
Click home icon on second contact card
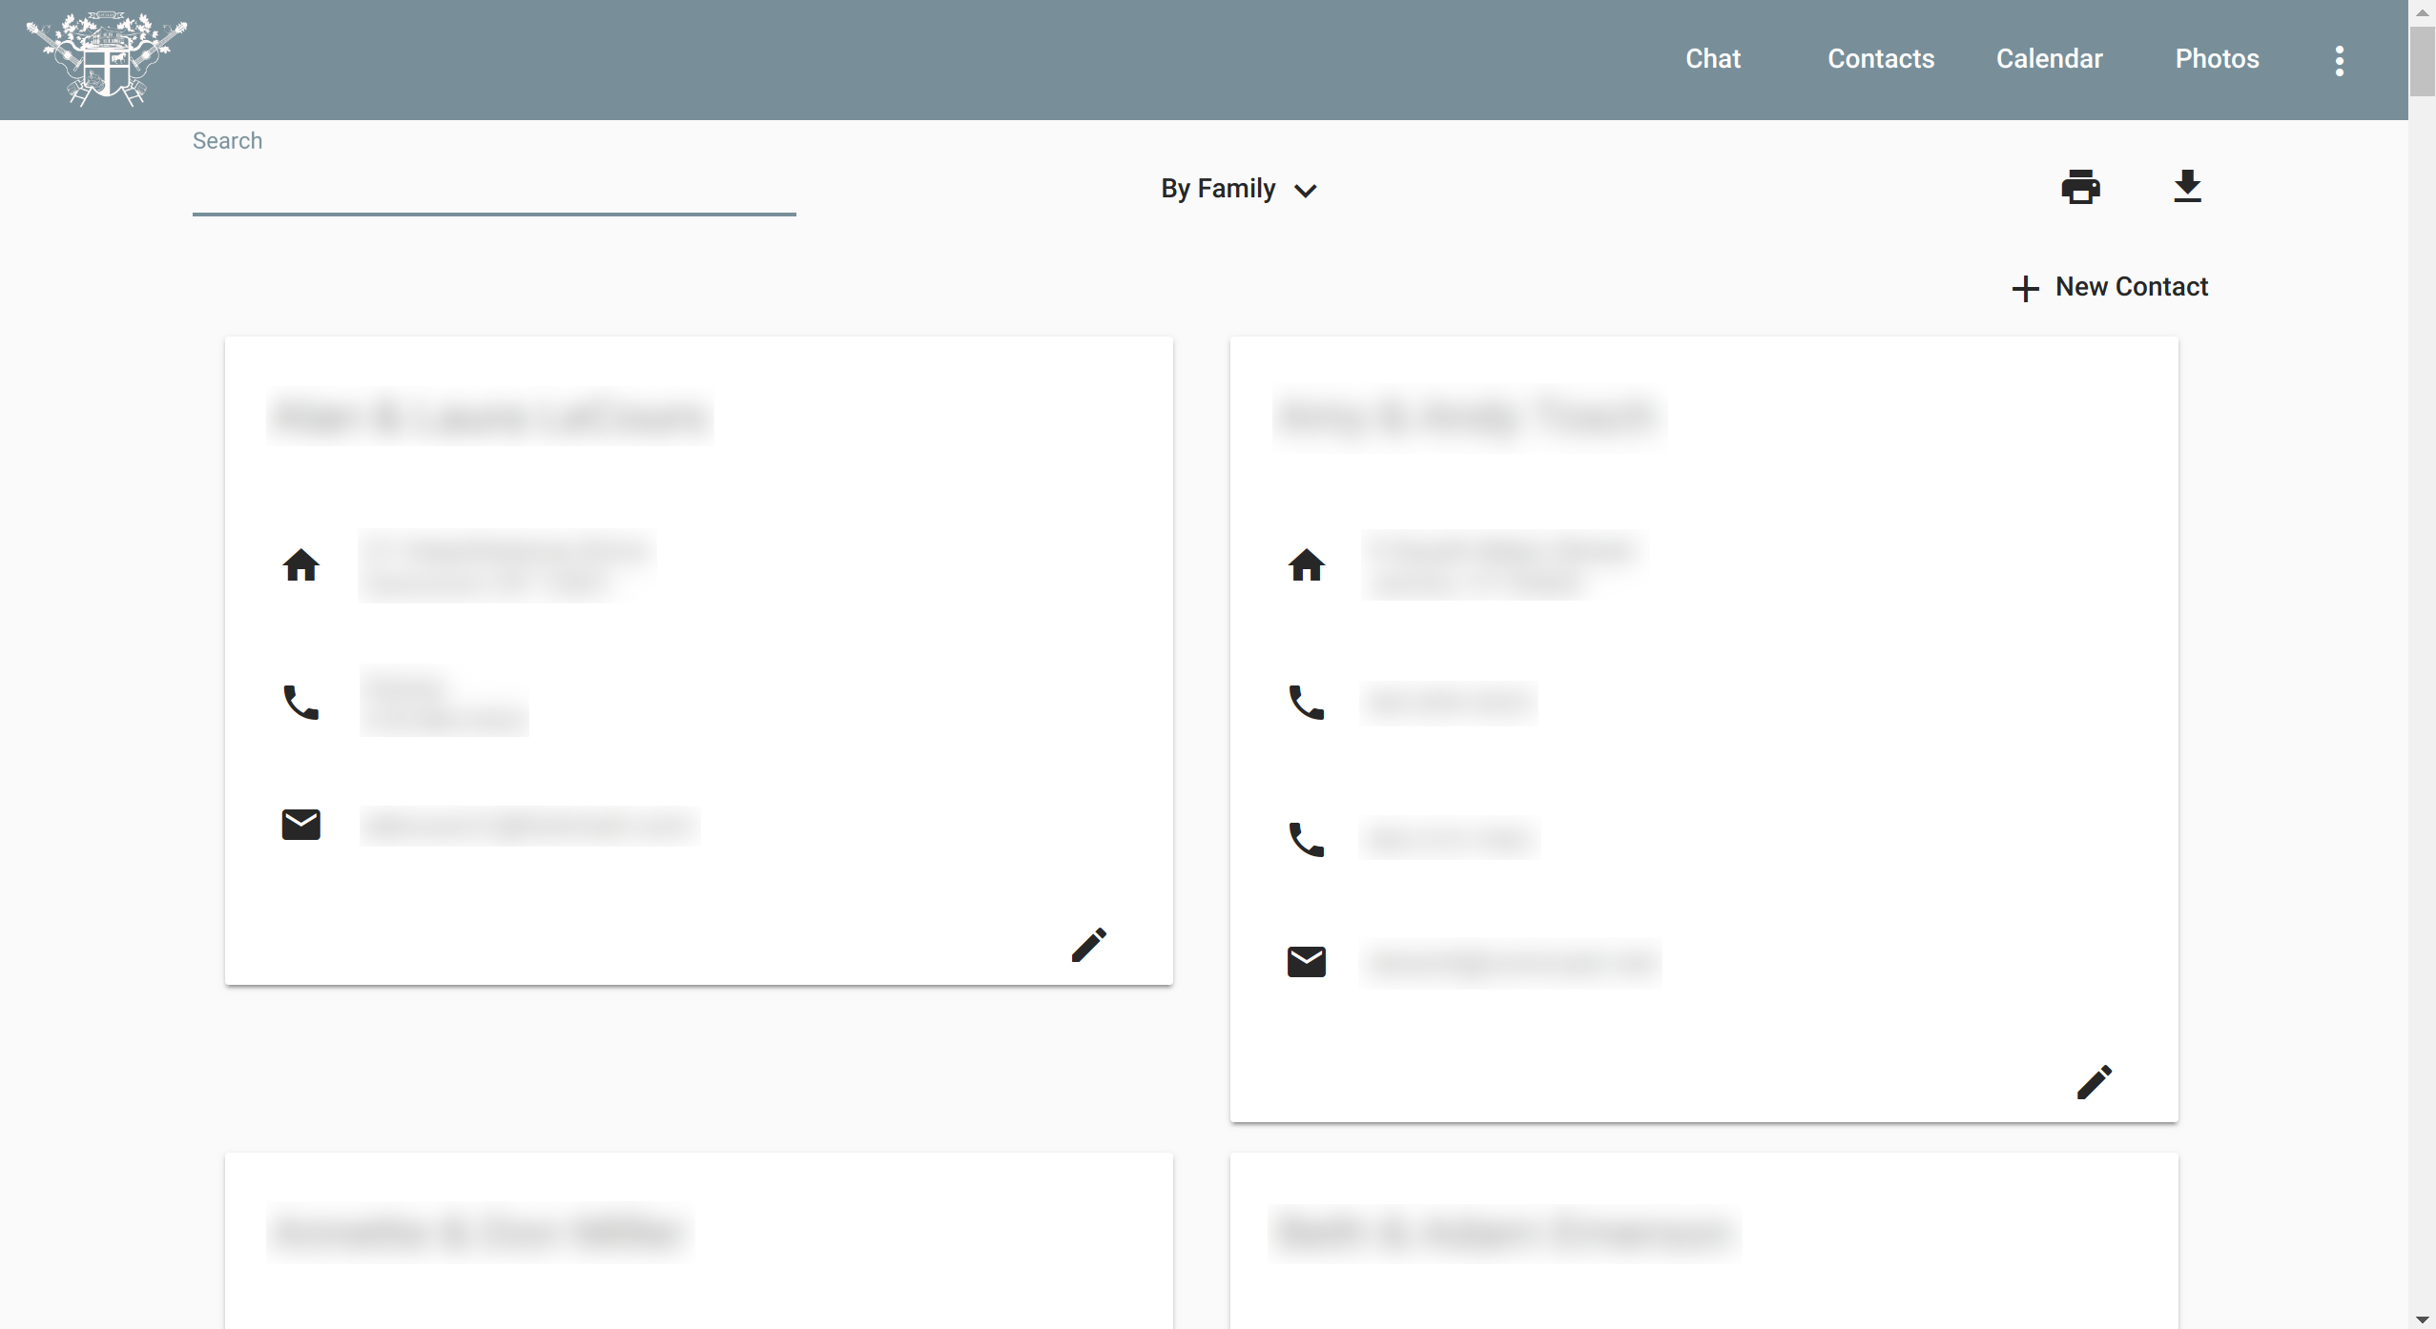coord(1307,565)
